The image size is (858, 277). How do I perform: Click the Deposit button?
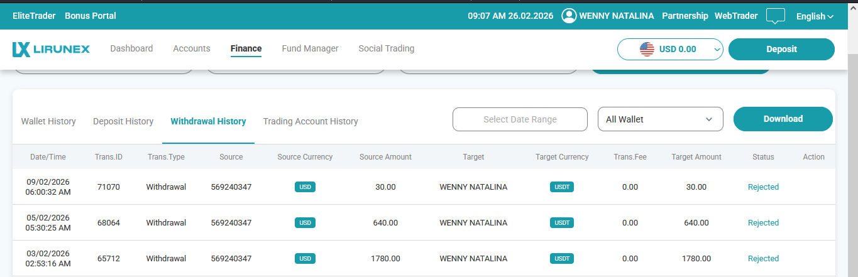click(x=781, y=49)
